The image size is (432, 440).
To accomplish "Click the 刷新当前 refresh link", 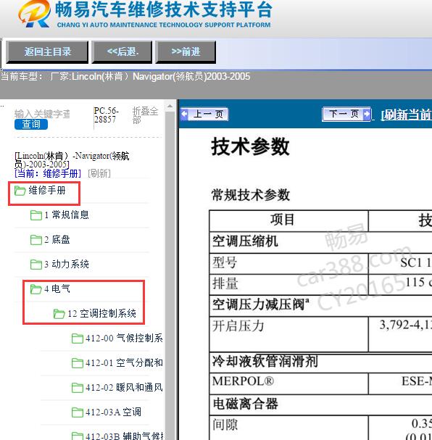I will pos(406,115).
